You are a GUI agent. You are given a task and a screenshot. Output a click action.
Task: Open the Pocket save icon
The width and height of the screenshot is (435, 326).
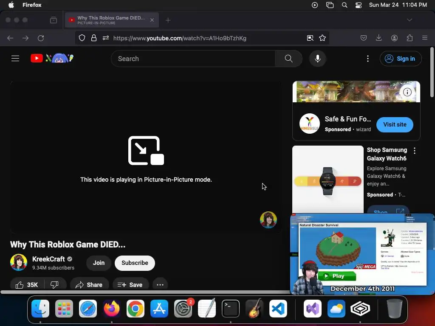[x=364, y=38]
